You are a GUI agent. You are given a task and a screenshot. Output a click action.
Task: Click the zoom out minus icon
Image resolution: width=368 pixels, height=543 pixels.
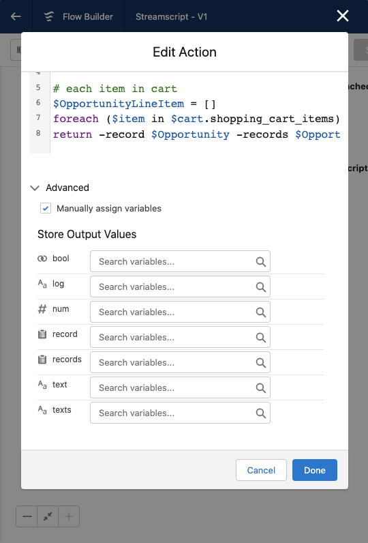pos(27,516)
